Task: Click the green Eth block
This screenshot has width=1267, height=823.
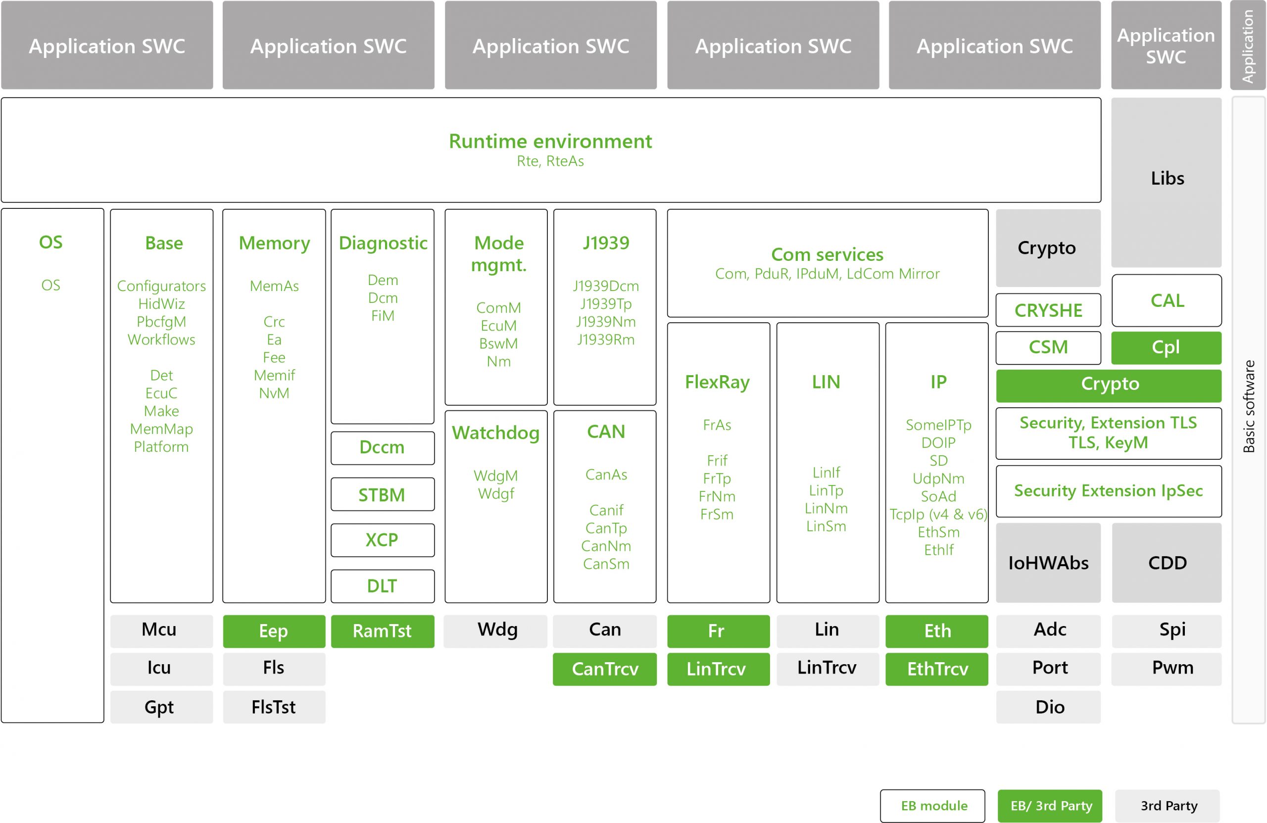Action: pyautogui.click(x=936, y=631)
